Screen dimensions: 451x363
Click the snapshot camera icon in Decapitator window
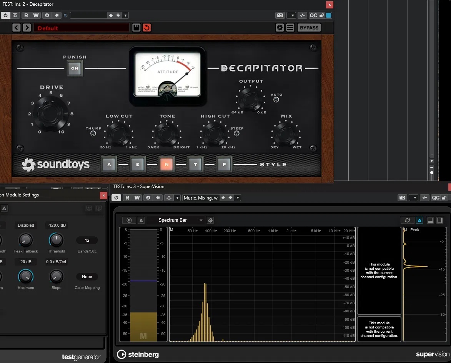(280, 15)
